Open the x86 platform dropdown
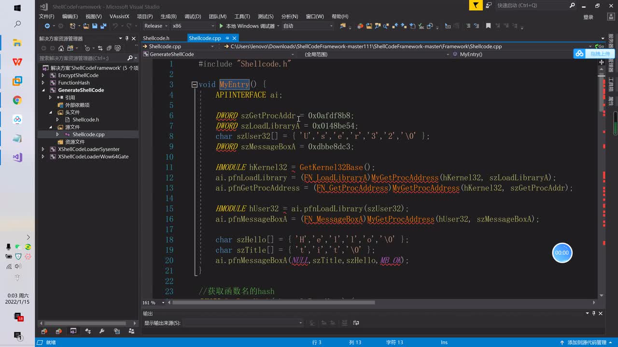618x347 pixels. (x=192, y=26)
